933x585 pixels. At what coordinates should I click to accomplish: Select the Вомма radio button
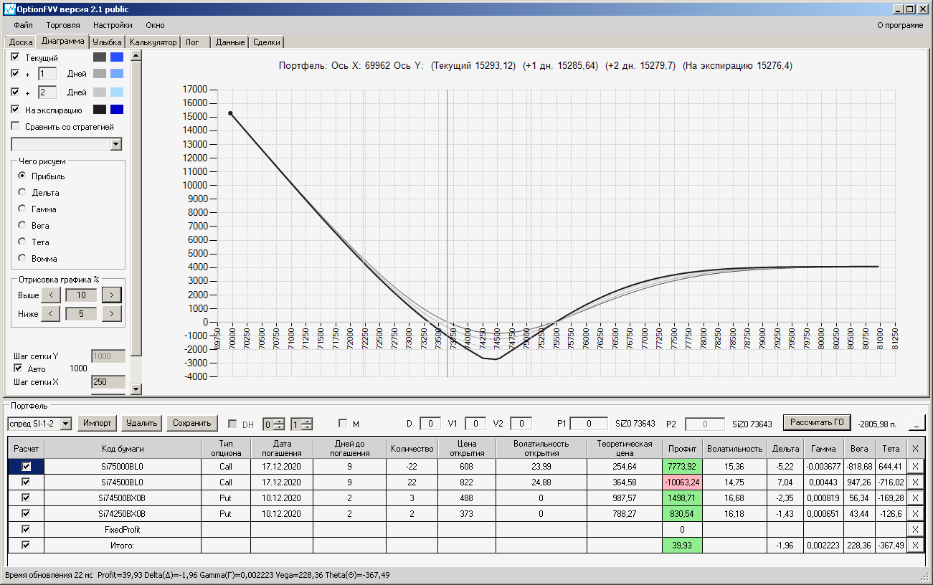click(22, 258)
